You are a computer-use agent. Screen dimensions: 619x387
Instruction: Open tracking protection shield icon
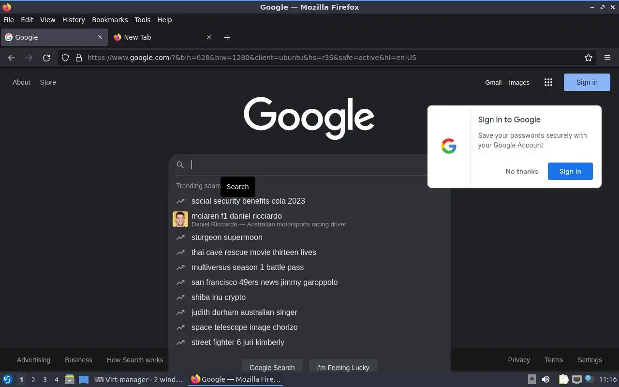click(x=65, y=58)
